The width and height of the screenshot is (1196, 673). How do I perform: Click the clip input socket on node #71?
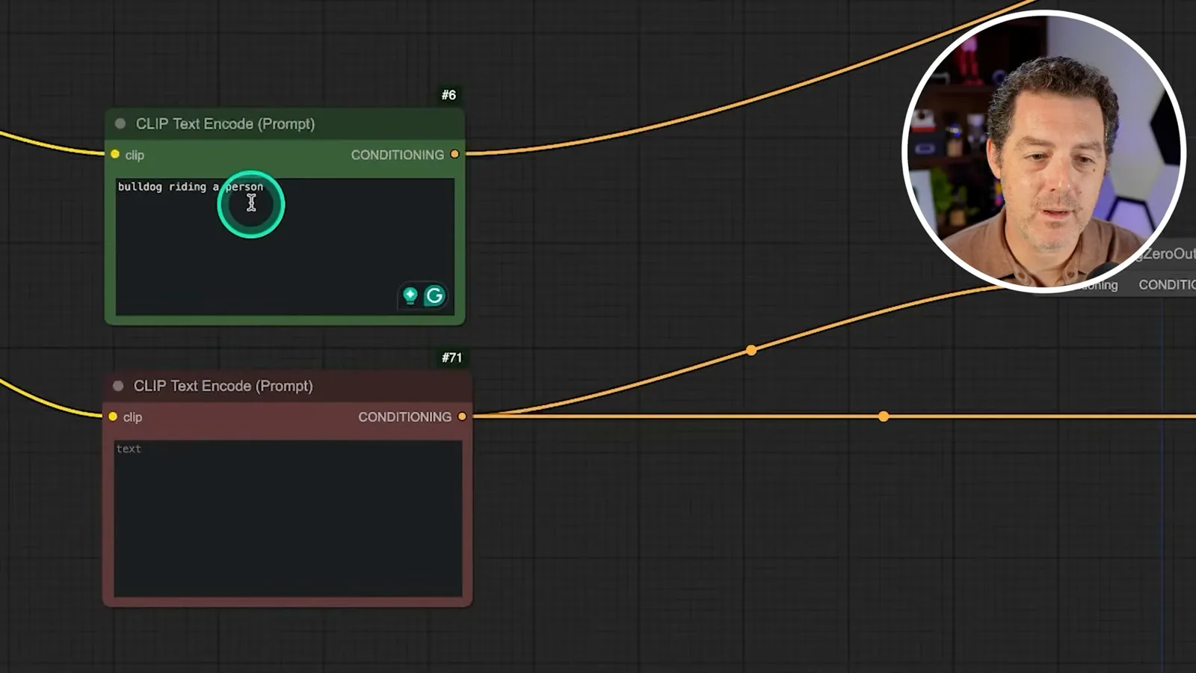point(113,417)
